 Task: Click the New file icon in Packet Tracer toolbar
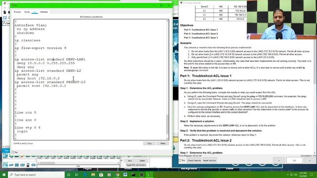[4, 12]
